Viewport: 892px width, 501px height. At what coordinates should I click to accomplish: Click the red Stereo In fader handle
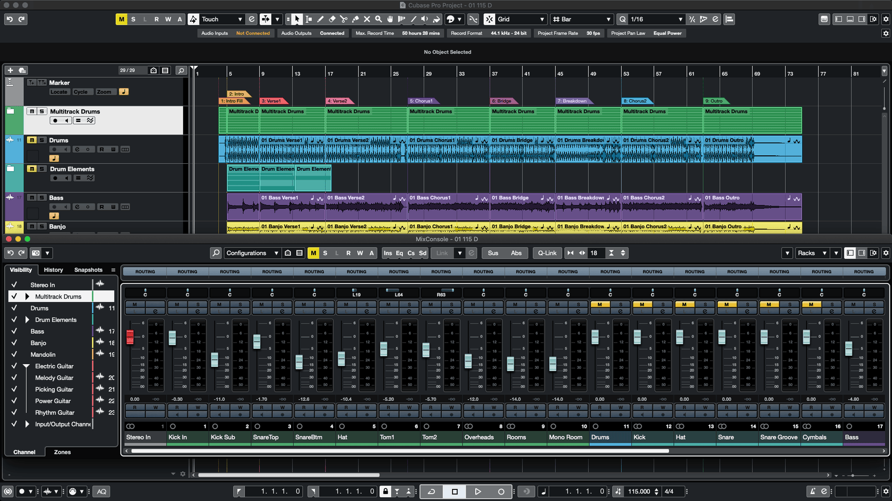(130, 337)
